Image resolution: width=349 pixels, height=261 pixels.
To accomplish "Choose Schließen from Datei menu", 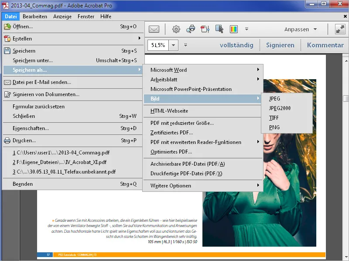I will pyautogui.click(x=72, y=116).
